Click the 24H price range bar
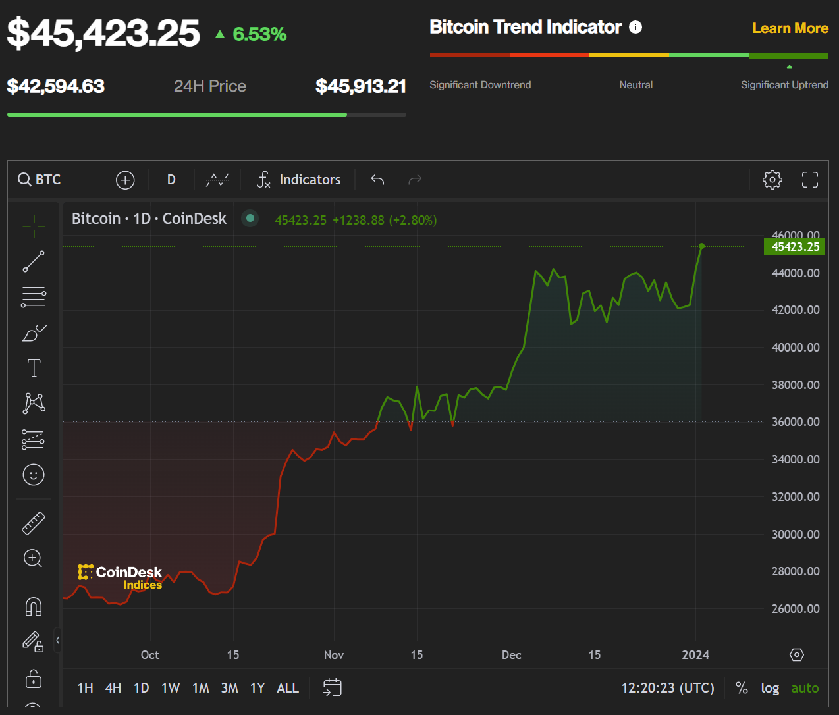The image size is (839, 715). click(206, 115)
